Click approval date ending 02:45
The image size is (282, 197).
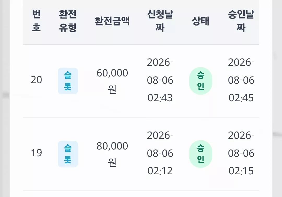point(241,80)
